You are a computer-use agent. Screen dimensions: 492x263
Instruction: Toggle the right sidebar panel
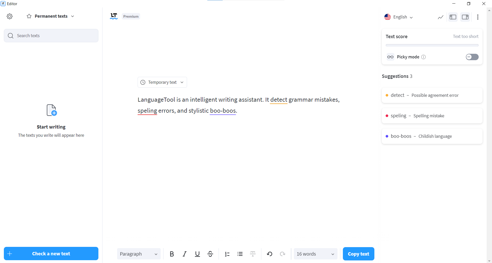(x=465, y=17)
